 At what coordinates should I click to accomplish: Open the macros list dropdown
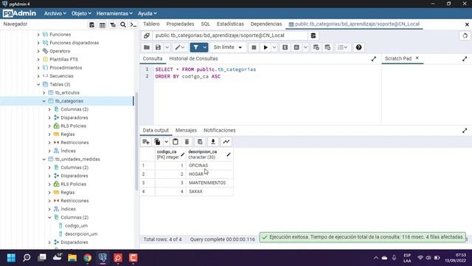(342, 47)
